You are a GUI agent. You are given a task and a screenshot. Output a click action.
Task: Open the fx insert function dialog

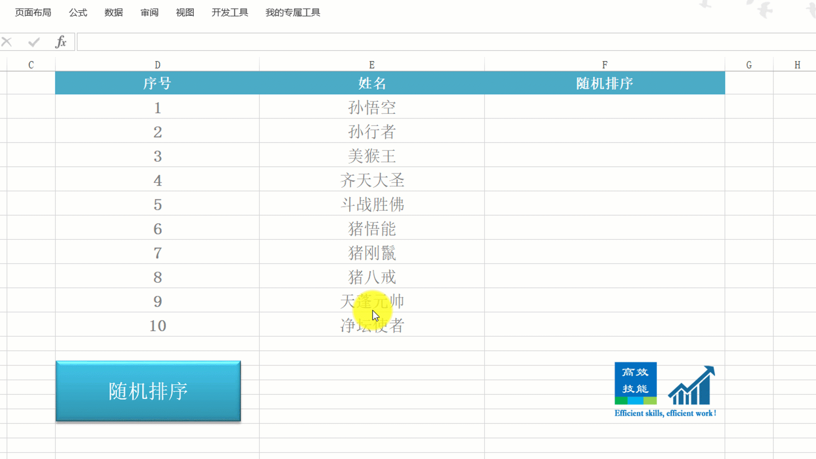tap(61, 42)
